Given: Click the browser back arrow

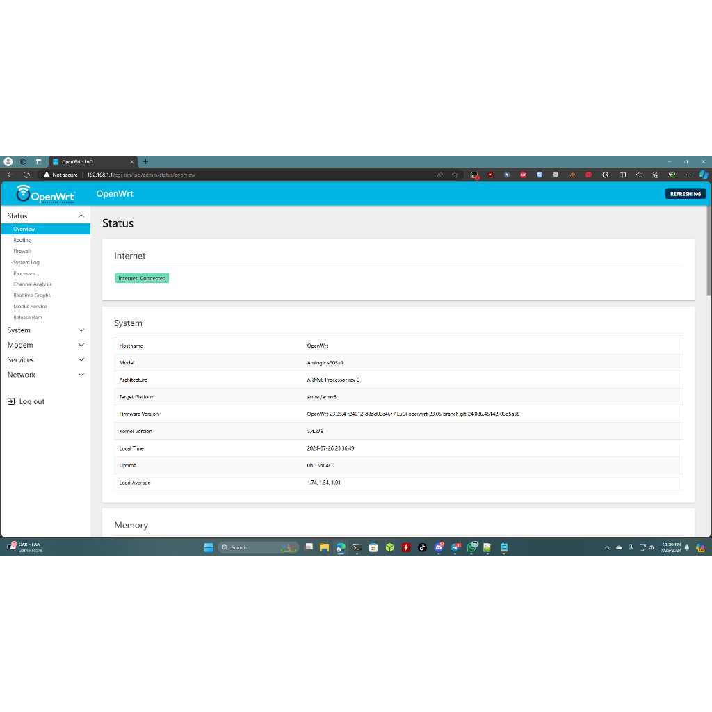Looking at the screenshot, I should point(10,175).
